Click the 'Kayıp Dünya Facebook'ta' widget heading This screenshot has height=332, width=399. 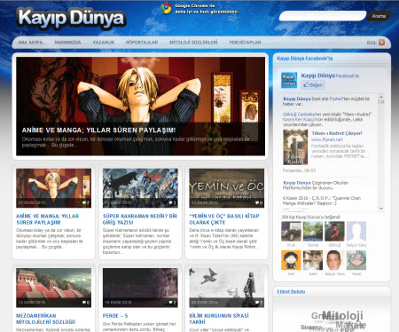click(x=305, y=59)
